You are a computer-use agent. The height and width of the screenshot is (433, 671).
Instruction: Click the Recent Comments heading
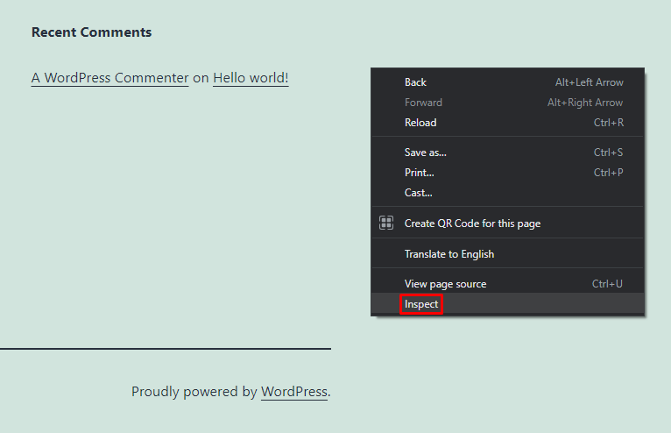point(91,32)
